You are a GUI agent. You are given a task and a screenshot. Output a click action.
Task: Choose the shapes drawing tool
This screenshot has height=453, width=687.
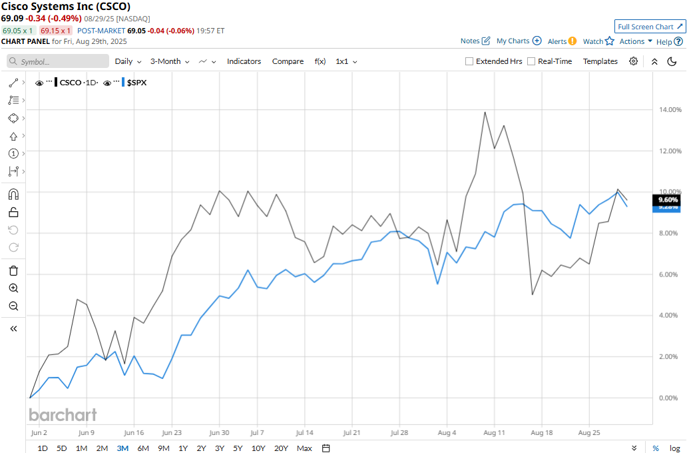pos(13,119)
